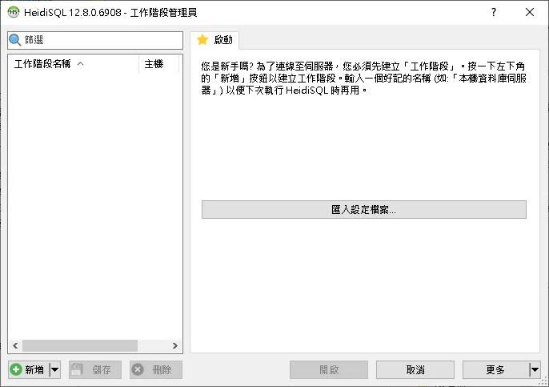Click the sort arrow in 工作階段名稱 header
549x387 pixels.
pos(81,64)
